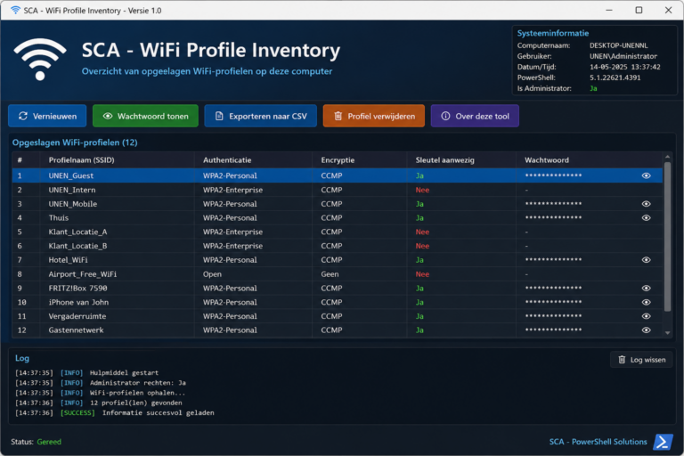Viewport: 684px width, 456px height.
Task: Click Exporteren naar CSV button
Action: click(x=260, y=116)
